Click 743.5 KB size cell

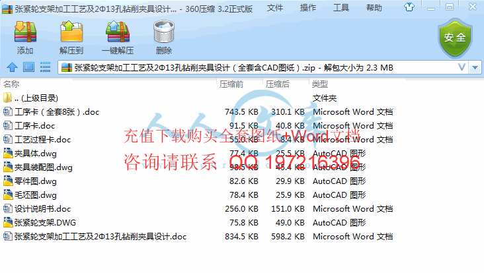(x=241, y=111)
